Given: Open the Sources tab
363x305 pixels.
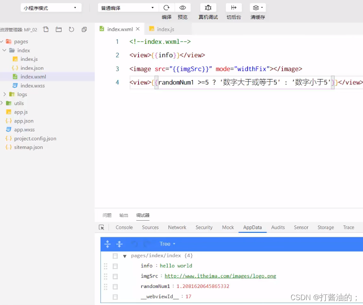Looking at the screenshot, I should (150, 228).
